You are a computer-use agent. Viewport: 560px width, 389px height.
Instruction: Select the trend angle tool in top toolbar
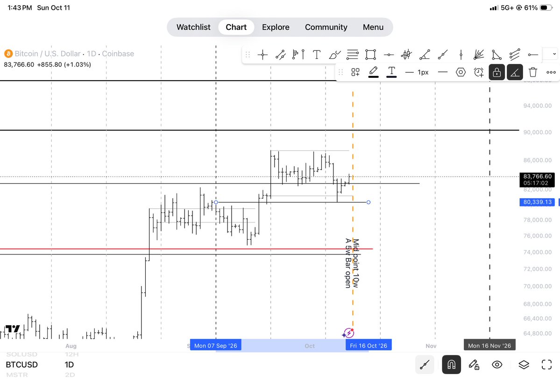tap(425, 55)
